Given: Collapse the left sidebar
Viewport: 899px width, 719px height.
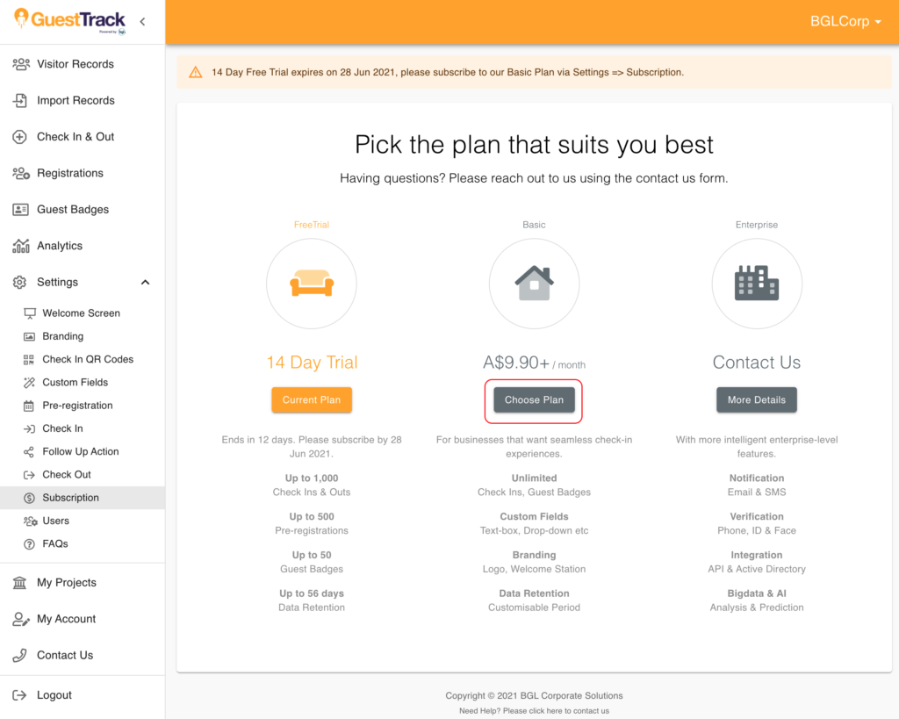Looking at the screenshot, I should click(142, 21).
